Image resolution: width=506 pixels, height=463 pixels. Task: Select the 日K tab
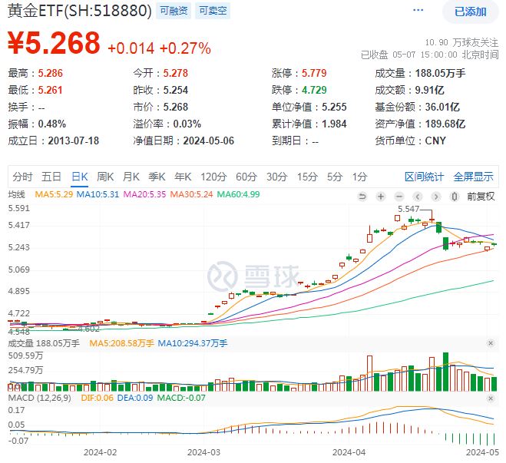(x=80, y=177)
